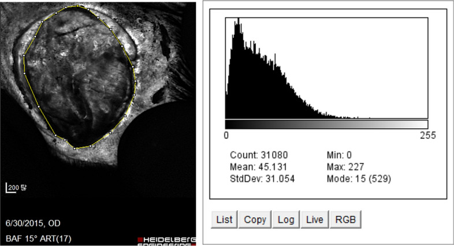Copy histogram data with Copy button

[x=255, y=219]
